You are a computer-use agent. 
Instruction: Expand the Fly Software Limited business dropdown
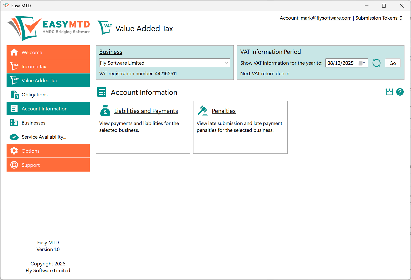(x=226, y=63)
